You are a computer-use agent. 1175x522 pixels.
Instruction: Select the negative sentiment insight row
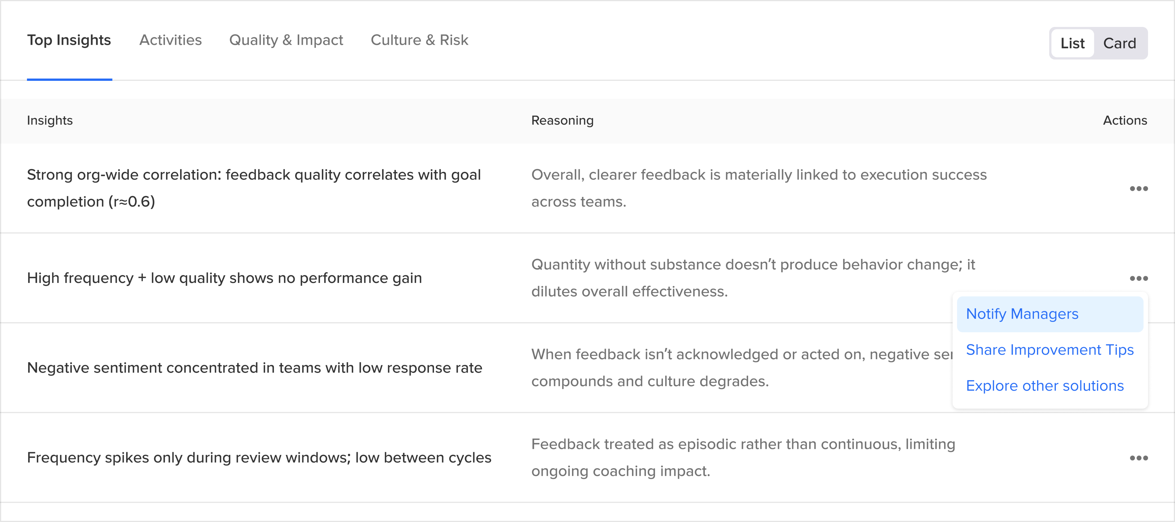click(254, 368)
